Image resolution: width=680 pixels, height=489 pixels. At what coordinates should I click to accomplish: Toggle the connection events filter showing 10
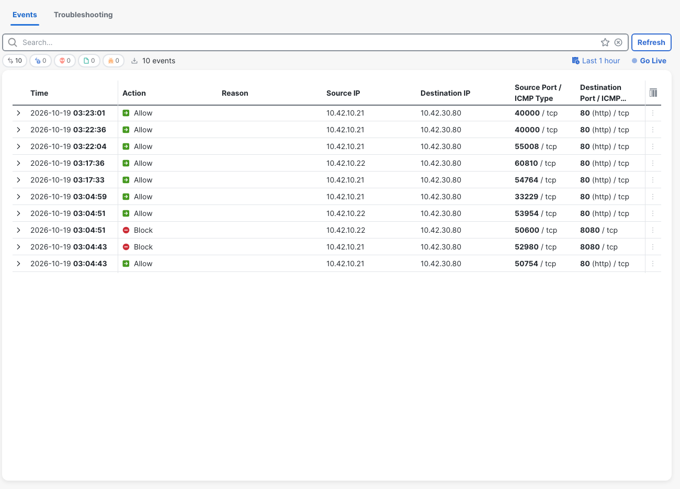pyautogui.click(x=15, y=61)
